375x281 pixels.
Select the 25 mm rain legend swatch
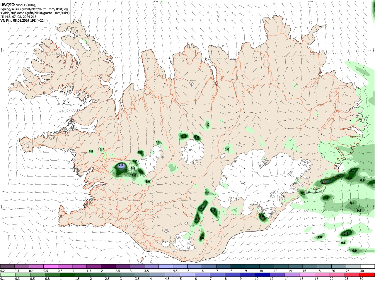[x=352, y=275]
